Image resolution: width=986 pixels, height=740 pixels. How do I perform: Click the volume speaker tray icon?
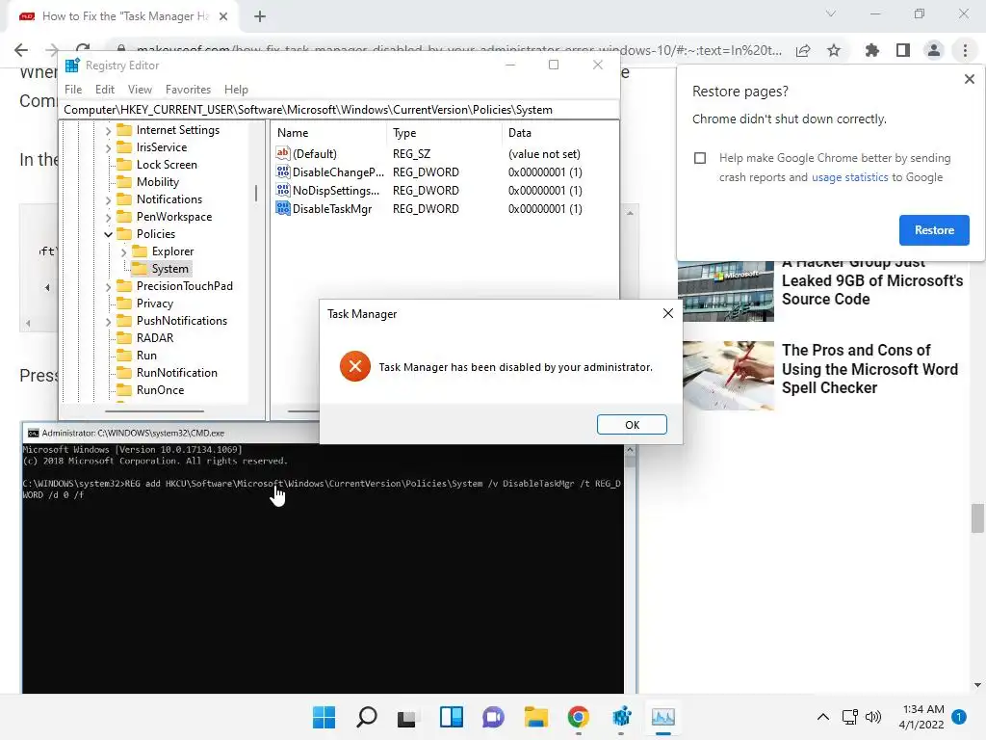point(872,717)
